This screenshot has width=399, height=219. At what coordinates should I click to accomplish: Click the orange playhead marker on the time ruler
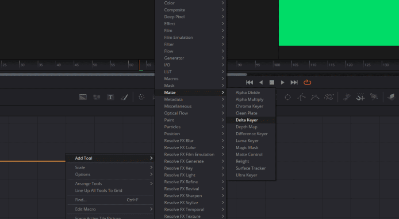139,65
